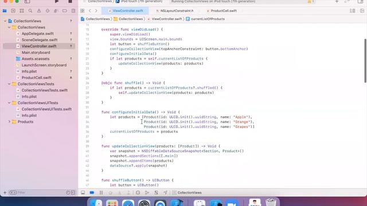Screen dimensions: 367x206
Task: Click Simulate Location arrow icon
Action: click(x=165, y=193)
